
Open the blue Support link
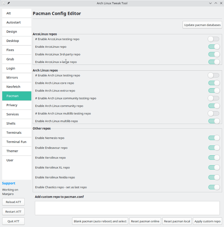[x=9, y=183]
